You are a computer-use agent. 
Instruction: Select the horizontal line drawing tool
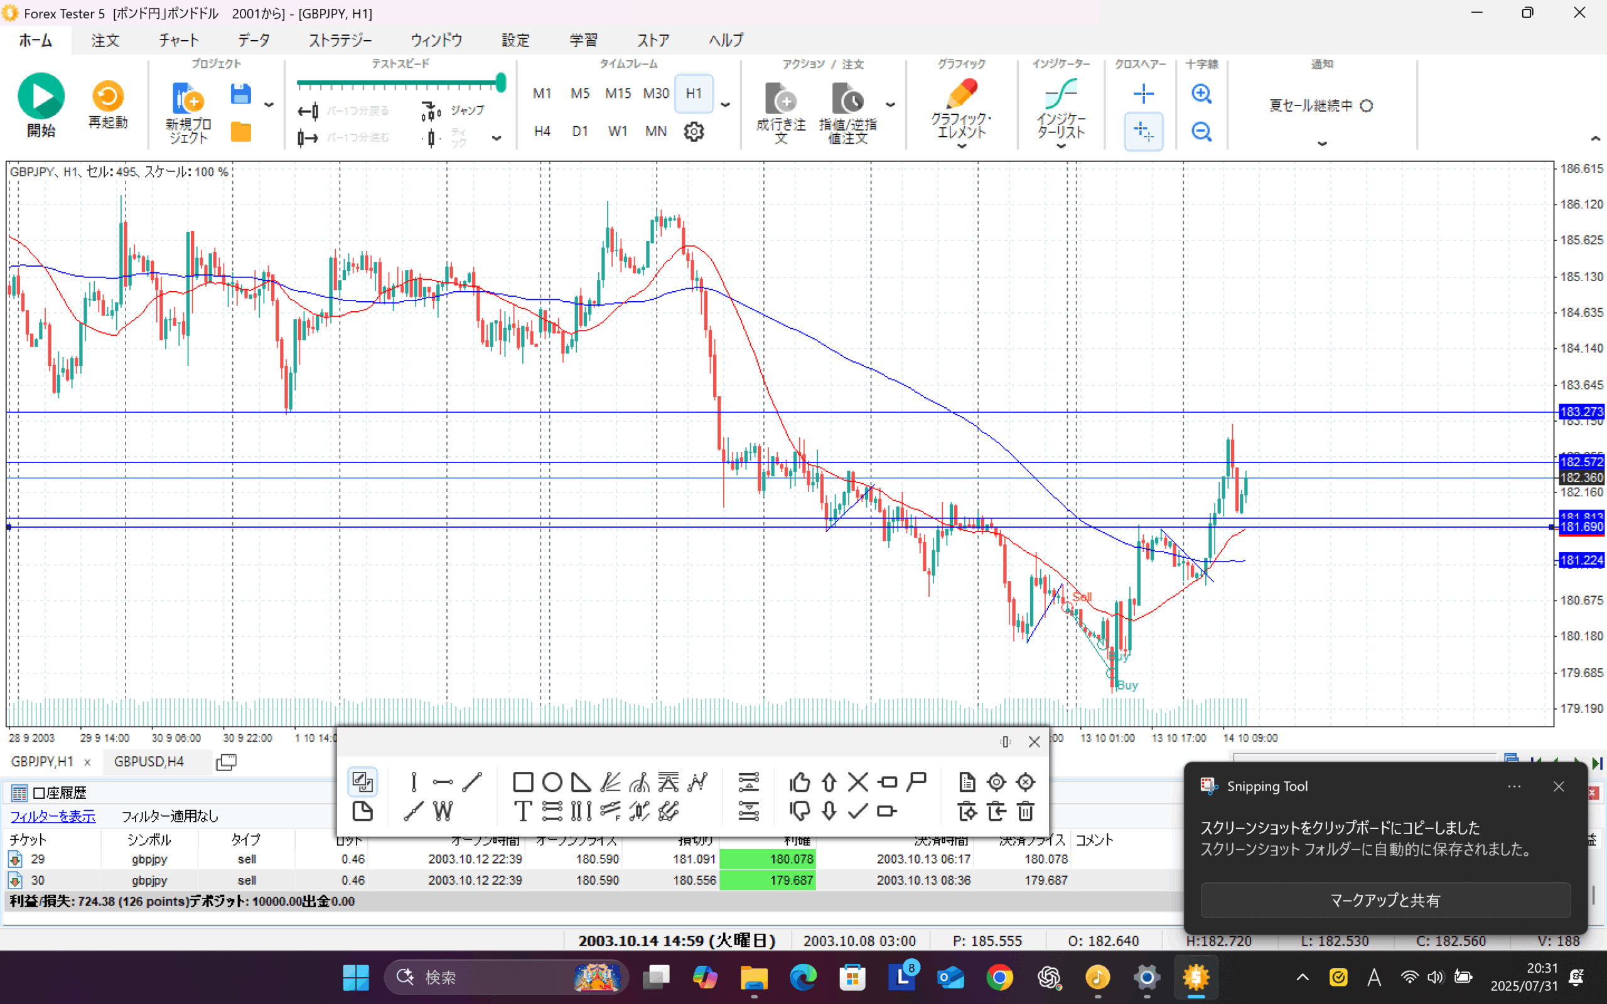click(x=443, y=782)
